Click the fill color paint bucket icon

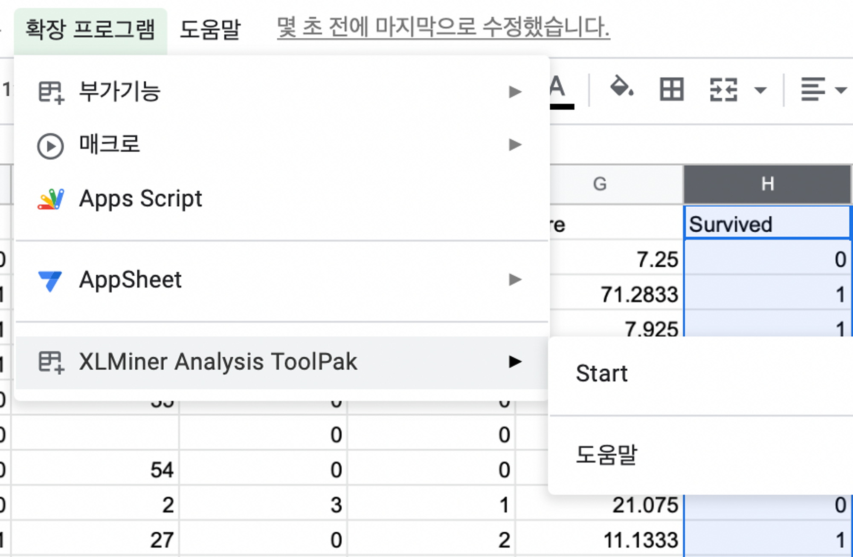621,88
